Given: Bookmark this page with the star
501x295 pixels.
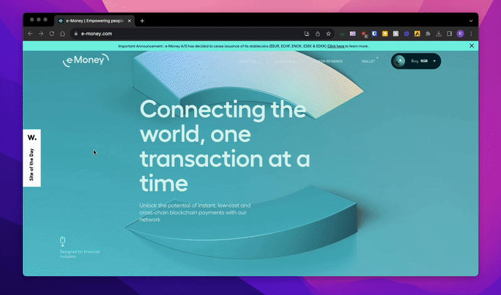Looking at the screenshot, I should pos(328,34).
